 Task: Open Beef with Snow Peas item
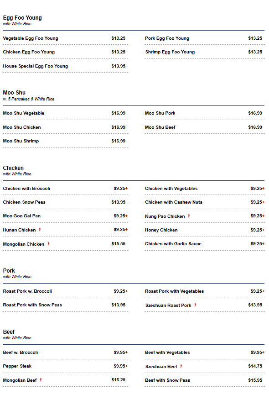[x=205, y=380]
